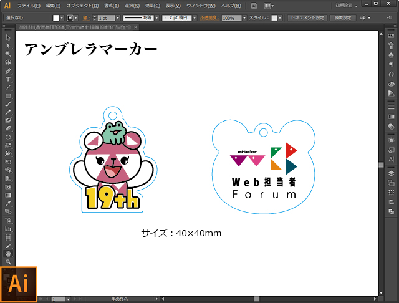Image resolution: width=399 pixels, height=303 pixels.
Task: Select the Gradient tool in toolbar
Action: click(8, 195)
